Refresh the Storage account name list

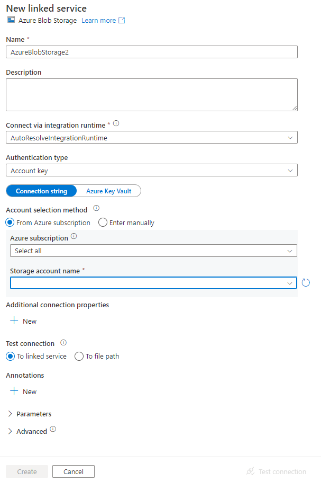tap(306, 282)
